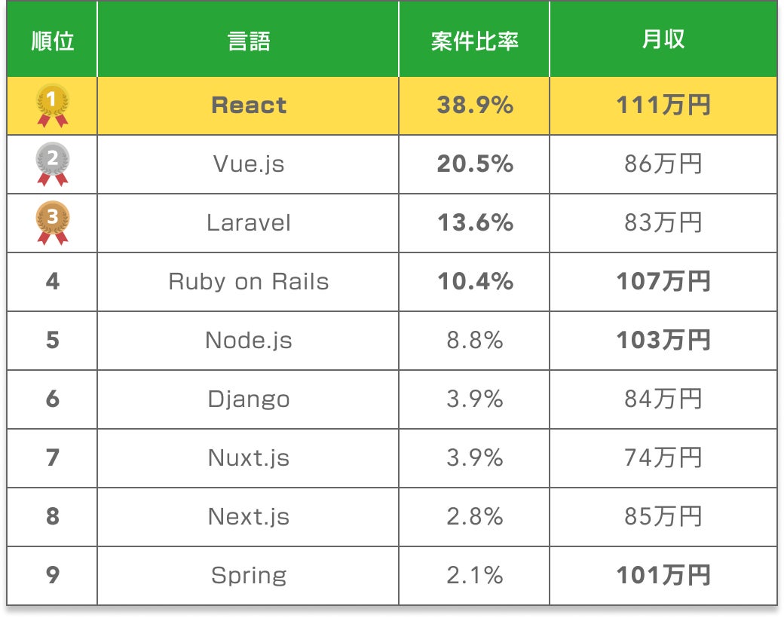The height and width of the screenshot is (618, 784).
Task: Select the React cell in first row
Action: coord(248,106)
